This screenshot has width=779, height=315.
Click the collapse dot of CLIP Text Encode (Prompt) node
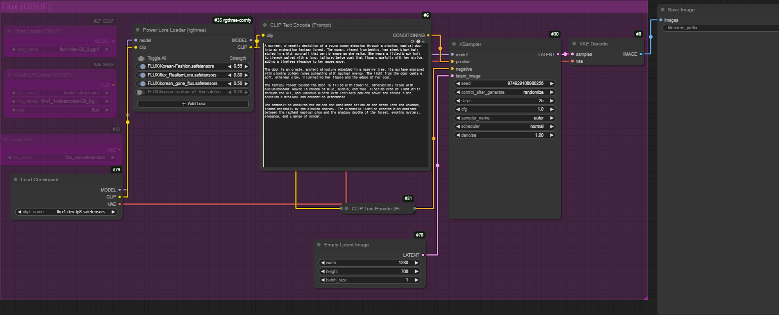point(265,25)
